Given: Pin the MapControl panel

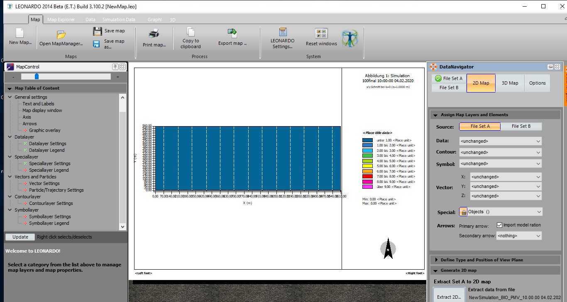Looking at the screenshot, I should click(115, 67).
